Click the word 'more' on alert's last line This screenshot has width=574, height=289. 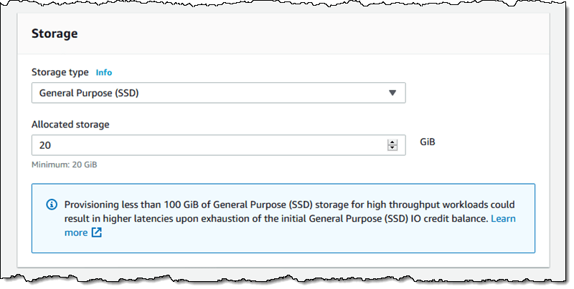pyautogui.click(x=76, y=232)
